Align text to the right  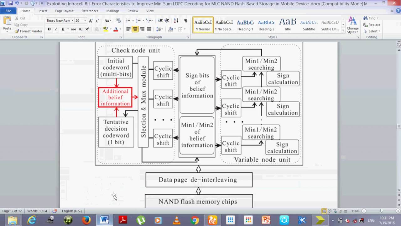tap(142, 29)
